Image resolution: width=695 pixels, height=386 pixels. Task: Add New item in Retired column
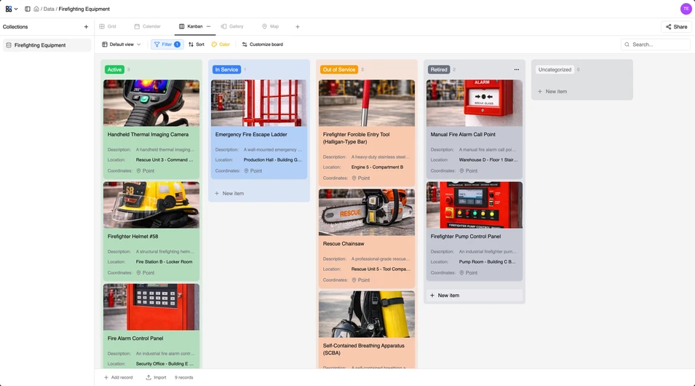pyautogui.click(x=474, y=296)
